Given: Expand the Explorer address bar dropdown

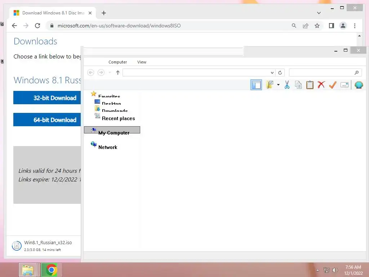Looking at the screenshot, I should pos(272,72).
